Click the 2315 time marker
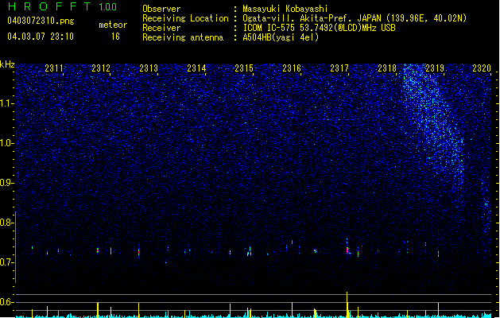 click(x=244, y=68)
